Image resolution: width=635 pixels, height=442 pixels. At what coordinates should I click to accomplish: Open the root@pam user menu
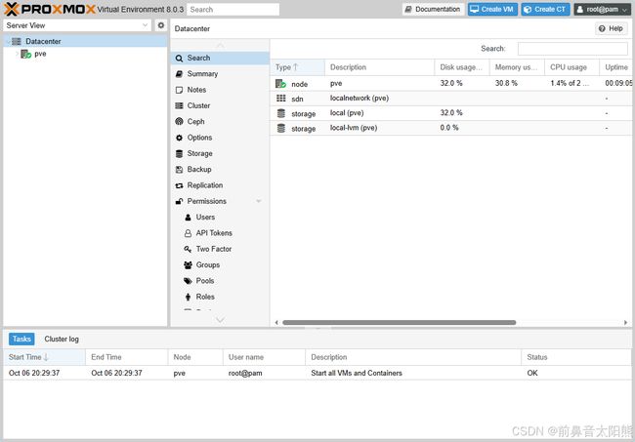click(x=602, y=9)
